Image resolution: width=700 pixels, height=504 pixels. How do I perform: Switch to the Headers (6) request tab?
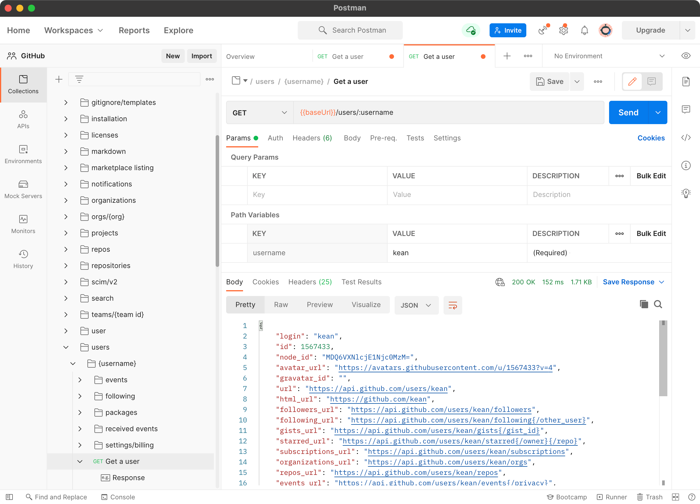pos(312,138)
